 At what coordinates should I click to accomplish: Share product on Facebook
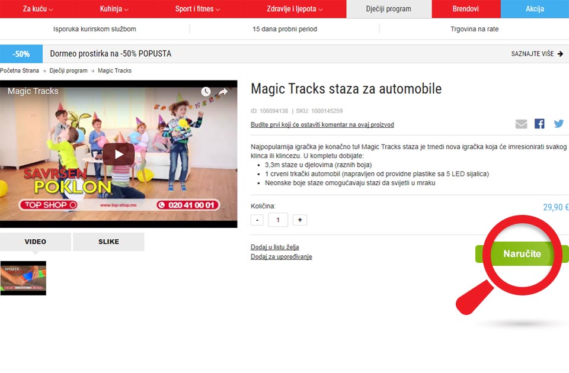coord(539,124)
